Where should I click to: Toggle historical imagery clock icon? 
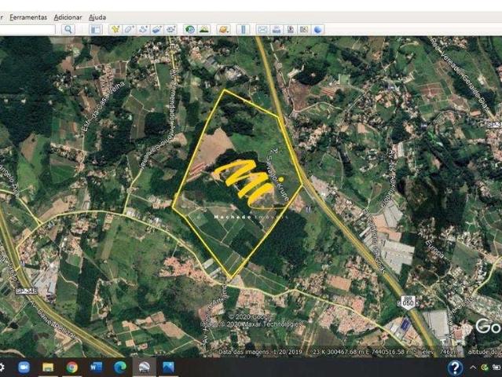[189, 29]
